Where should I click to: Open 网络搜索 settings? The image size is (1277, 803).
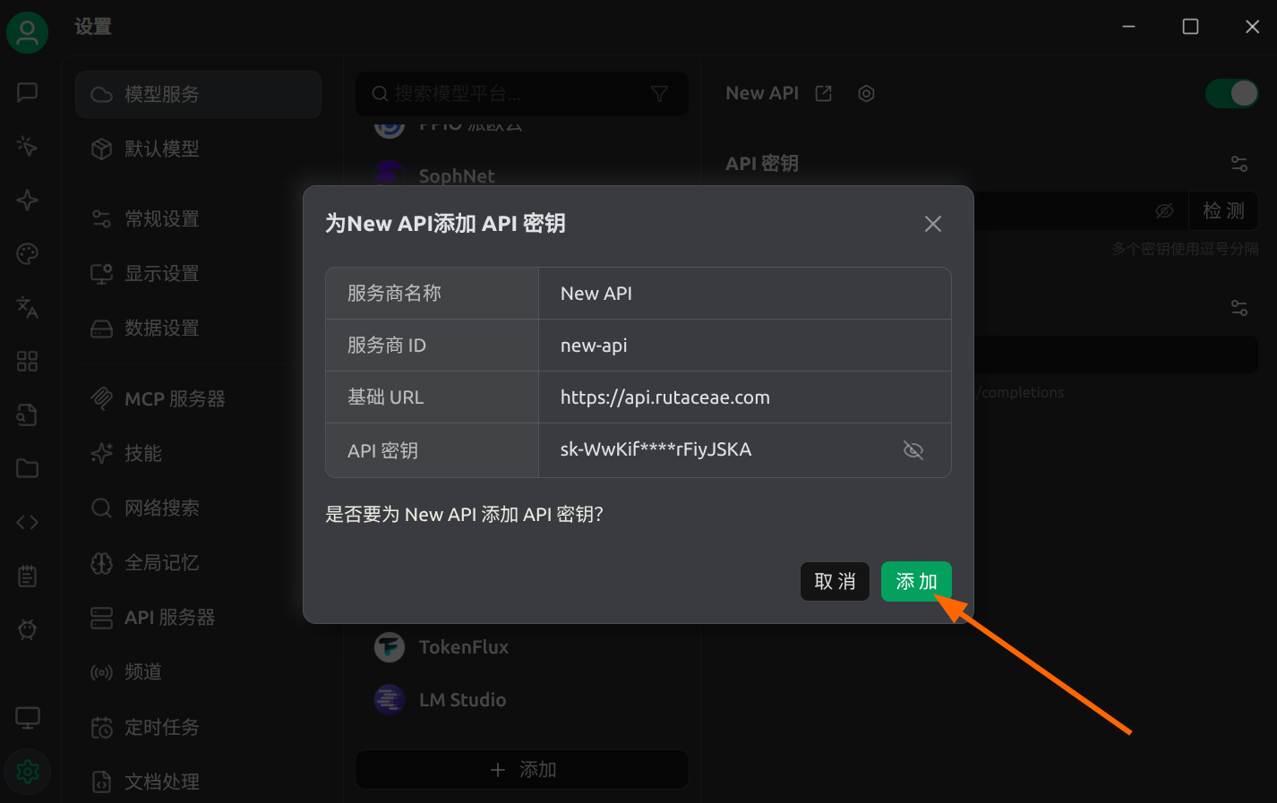198,508
